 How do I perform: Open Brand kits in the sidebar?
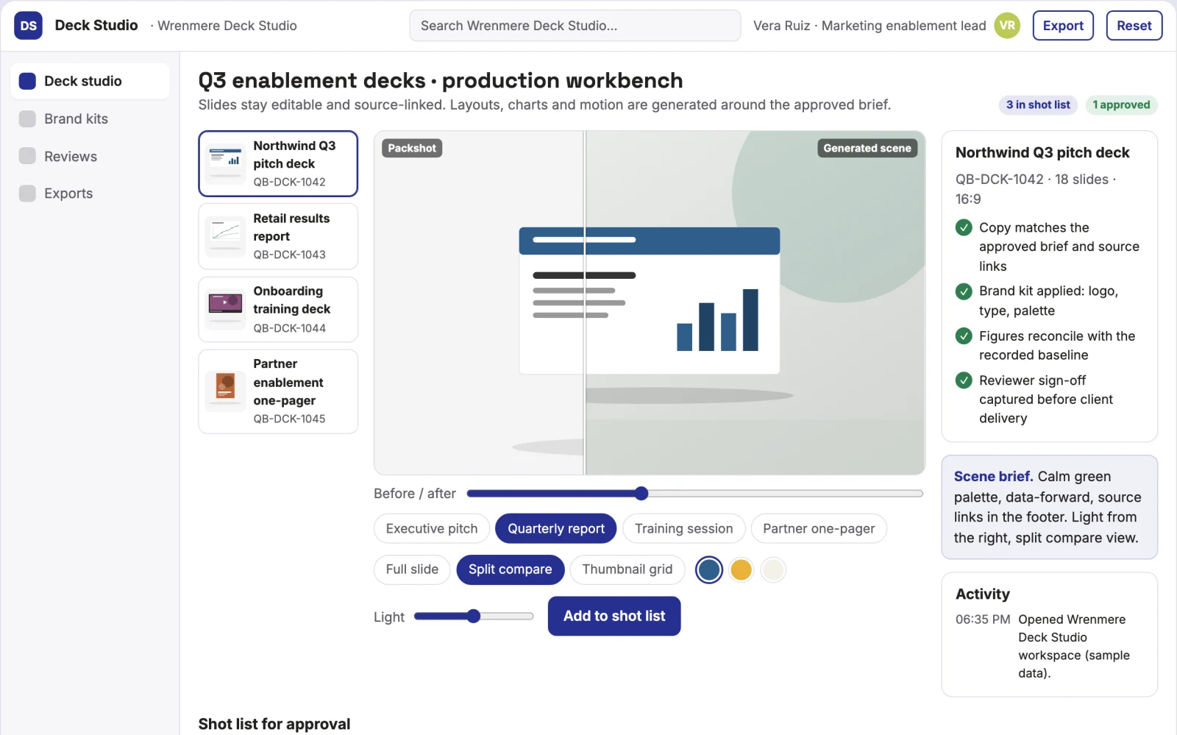pos(90,118)
